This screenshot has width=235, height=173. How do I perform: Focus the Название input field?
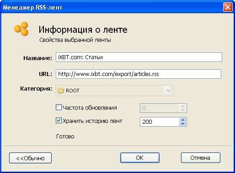click(x=139, y=57)
